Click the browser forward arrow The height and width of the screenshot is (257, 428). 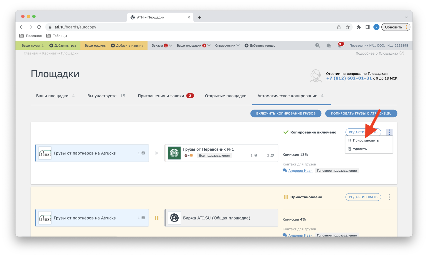(x=30, y=27)
